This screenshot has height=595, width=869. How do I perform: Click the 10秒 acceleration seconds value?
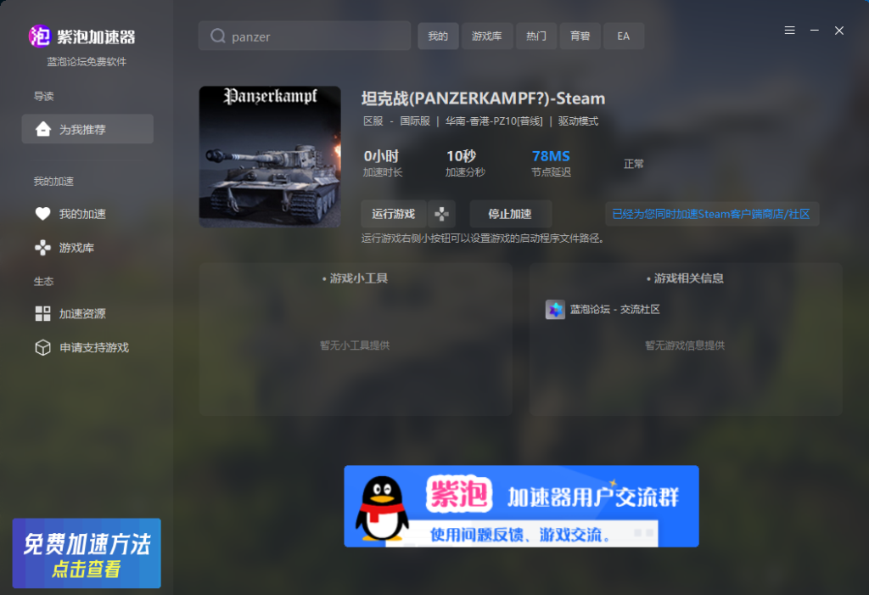click(x=461, y=156)
